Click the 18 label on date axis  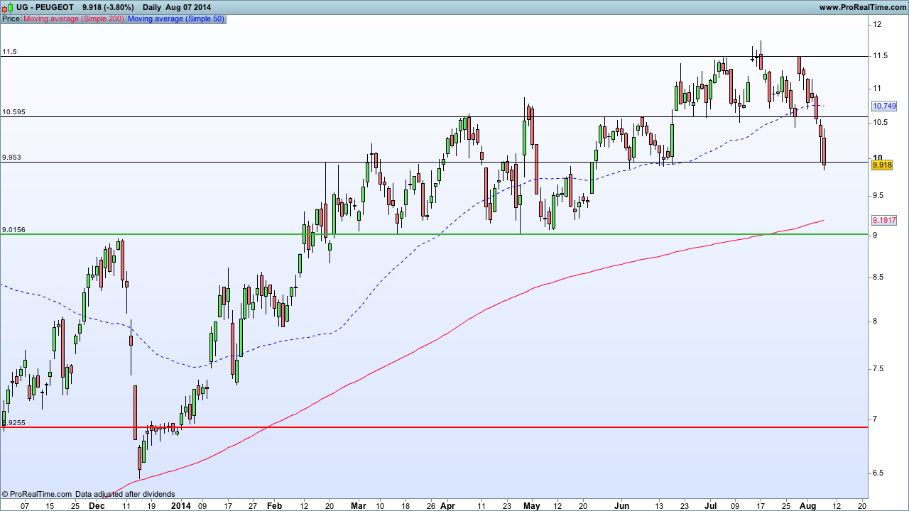(x=405, y=506)
